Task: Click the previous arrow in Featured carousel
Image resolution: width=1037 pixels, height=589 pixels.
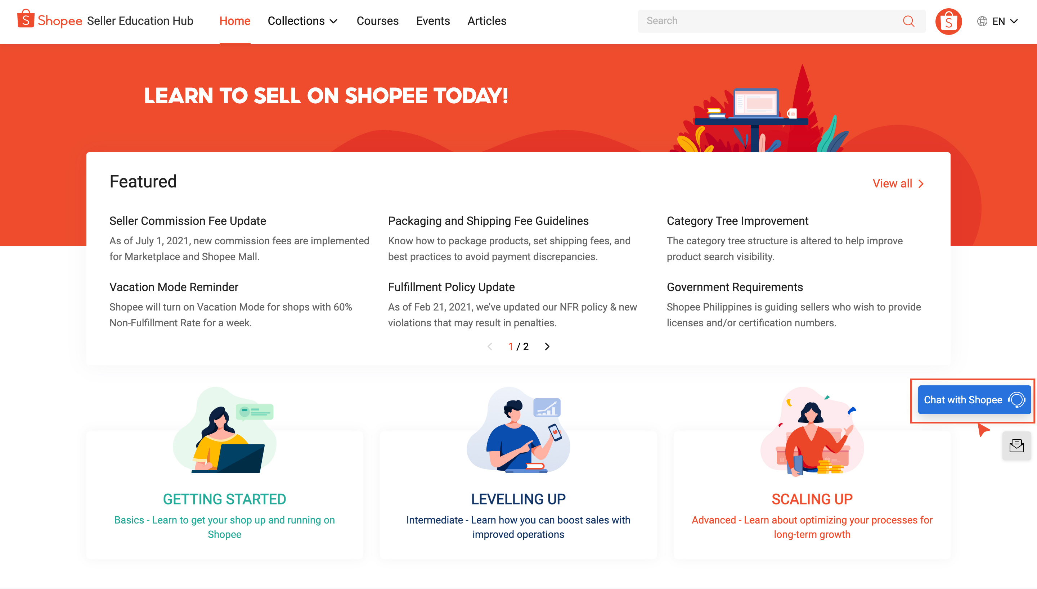Action: 490,346
